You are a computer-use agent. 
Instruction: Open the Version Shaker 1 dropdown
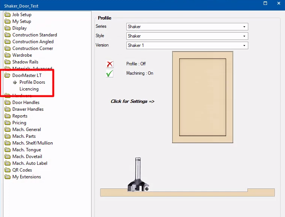pos(187,45)
